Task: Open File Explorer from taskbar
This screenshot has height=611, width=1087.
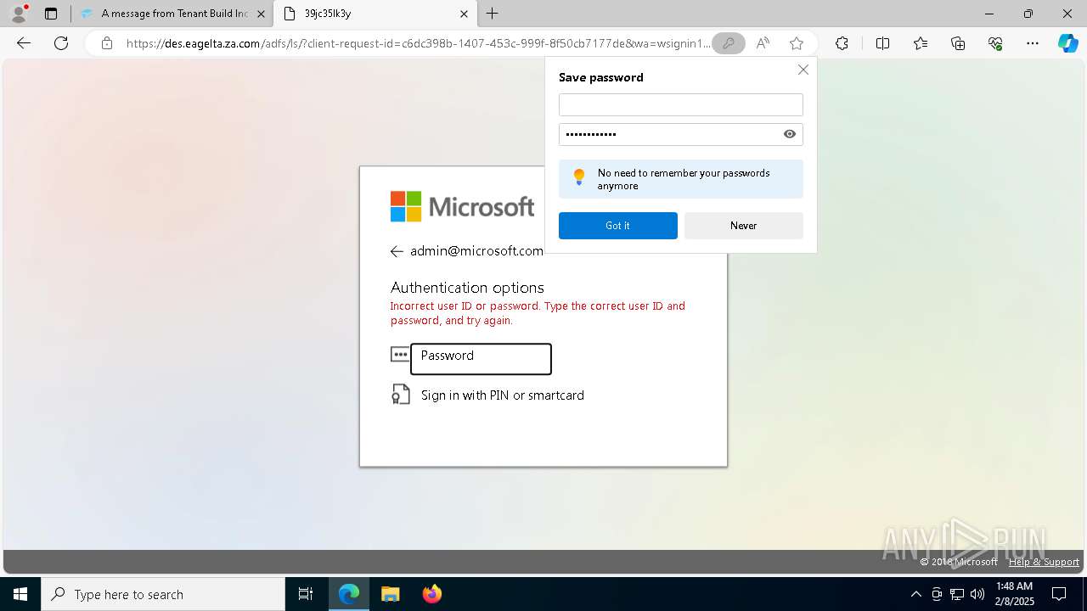Action: click(390, 594)
